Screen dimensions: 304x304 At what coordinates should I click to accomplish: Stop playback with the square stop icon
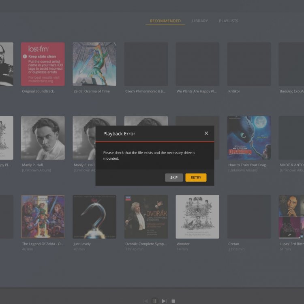[x=173, y=301]
